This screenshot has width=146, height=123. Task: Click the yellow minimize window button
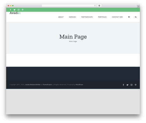tap(11, 6)
